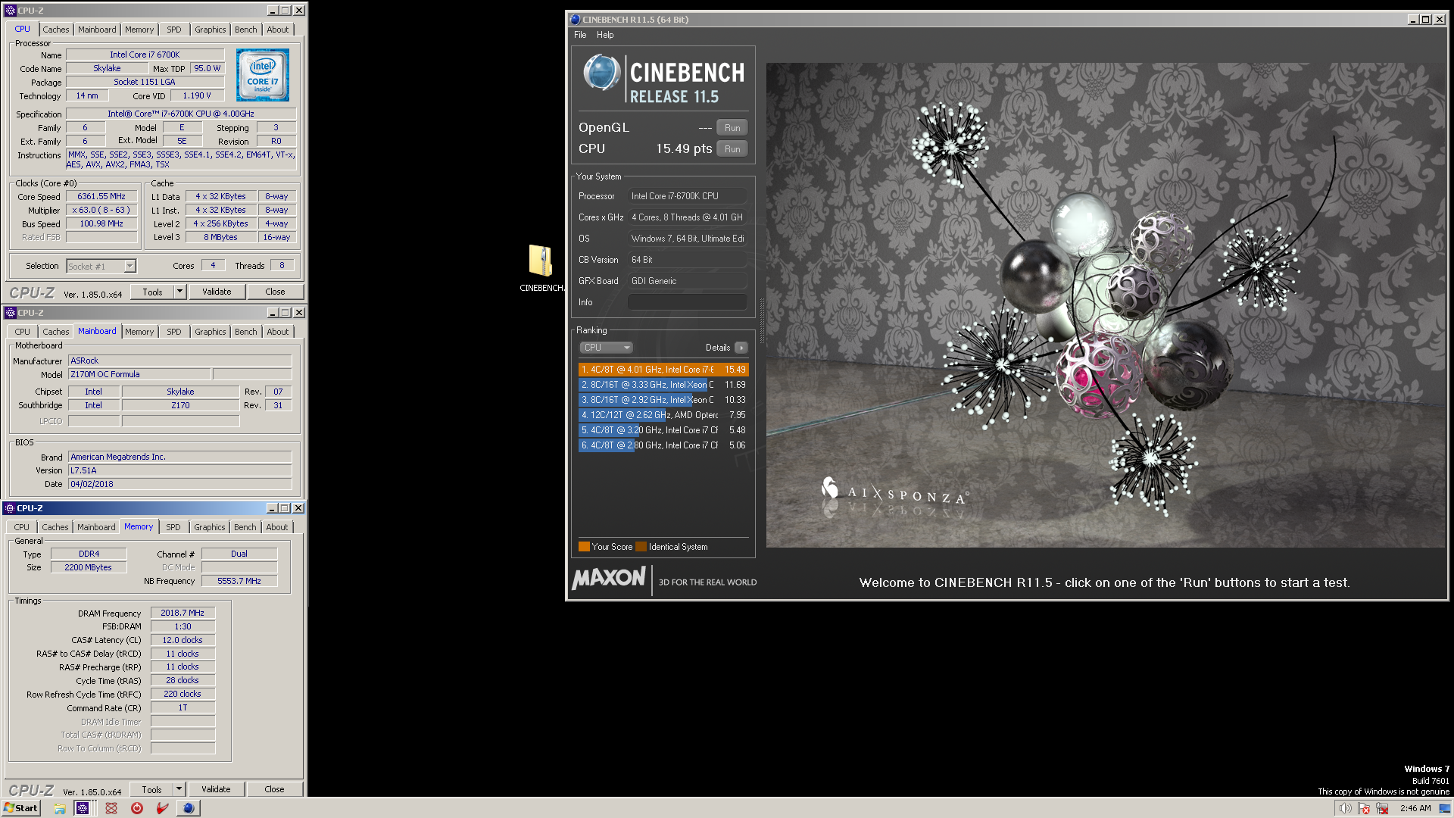Select ranking row 5 scoring 5.48
1454x818 pixels.
[x=663, y=430]
